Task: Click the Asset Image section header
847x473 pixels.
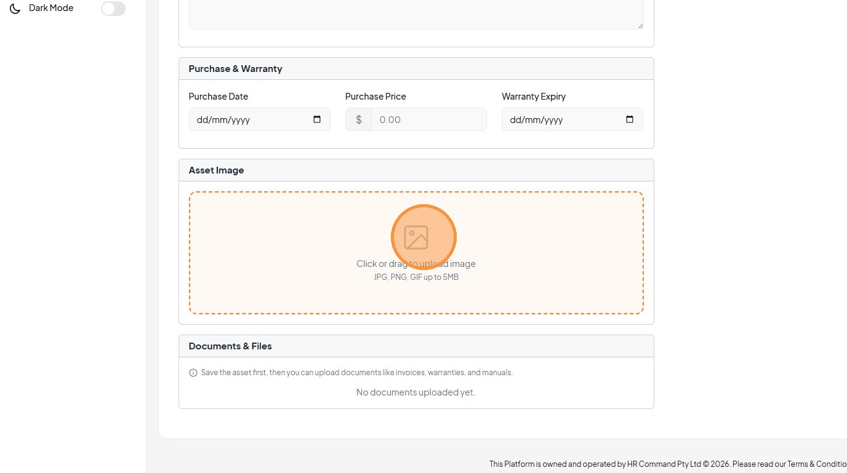Action: point(217,170)
